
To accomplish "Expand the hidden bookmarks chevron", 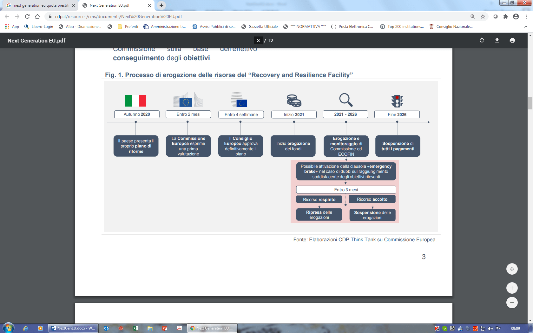I will (x=526, y=27).
